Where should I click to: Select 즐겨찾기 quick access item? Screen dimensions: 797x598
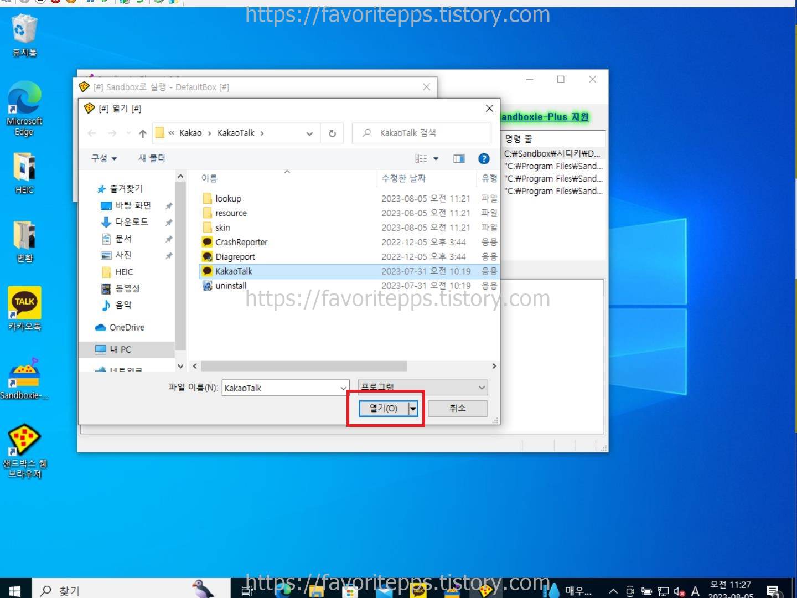tap(126, 189)
